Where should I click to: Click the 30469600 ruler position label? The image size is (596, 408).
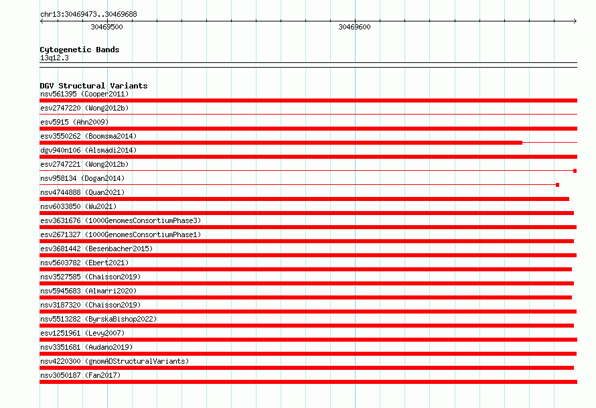coord(354,27)
